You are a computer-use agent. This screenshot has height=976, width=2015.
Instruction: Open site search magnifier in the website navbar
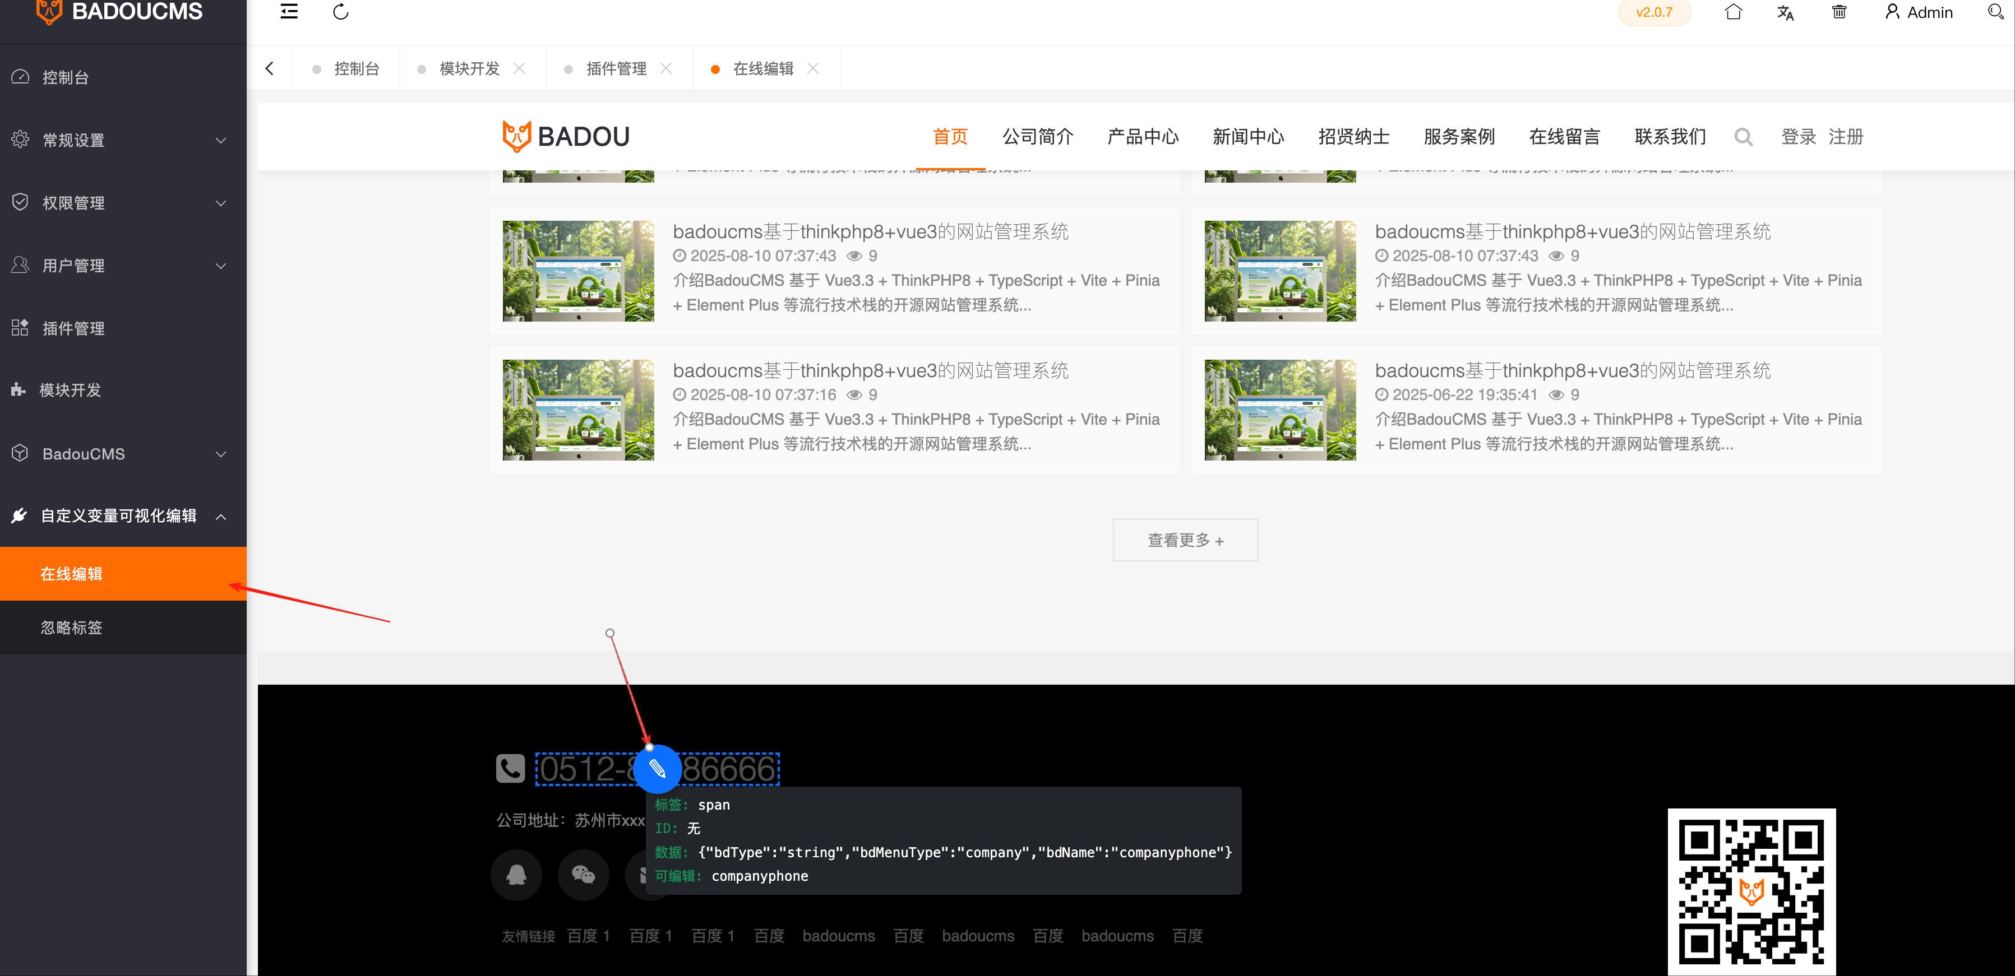[1744, 137]
